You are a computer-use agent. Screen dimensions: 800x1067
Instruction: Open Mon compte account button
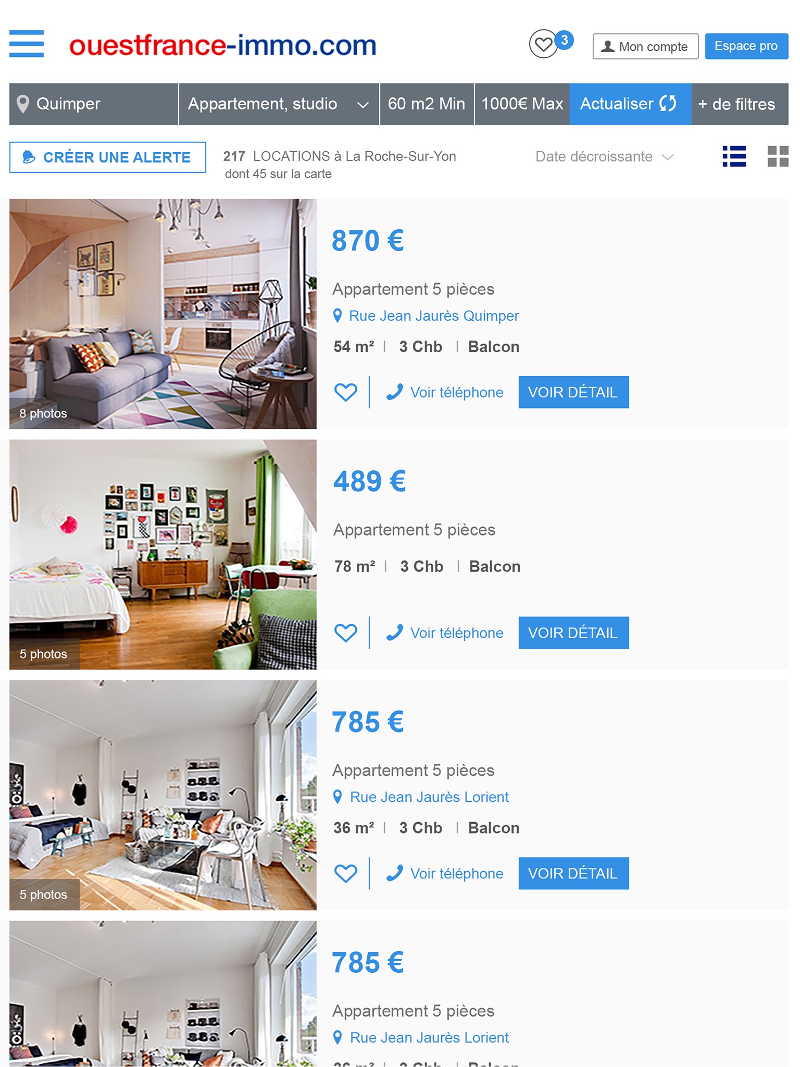pyautogui.click(x=645, y=46)
